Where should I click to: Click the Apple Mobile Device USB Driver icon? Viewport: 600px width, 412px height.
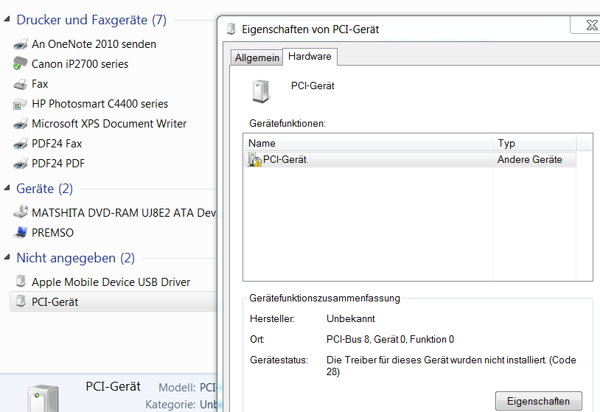point(21,281)
